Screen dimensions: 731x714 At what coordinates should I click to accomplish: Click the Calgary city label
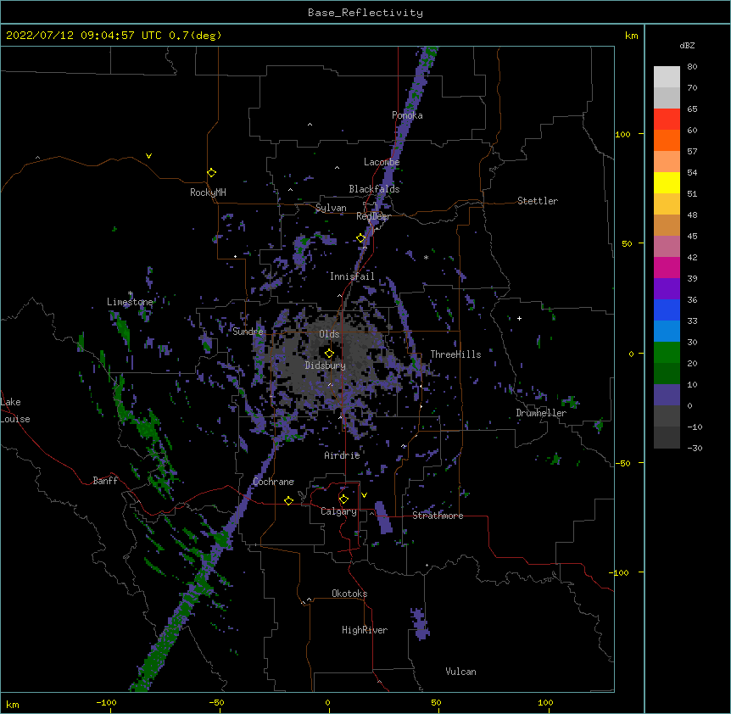click(338, 511)
